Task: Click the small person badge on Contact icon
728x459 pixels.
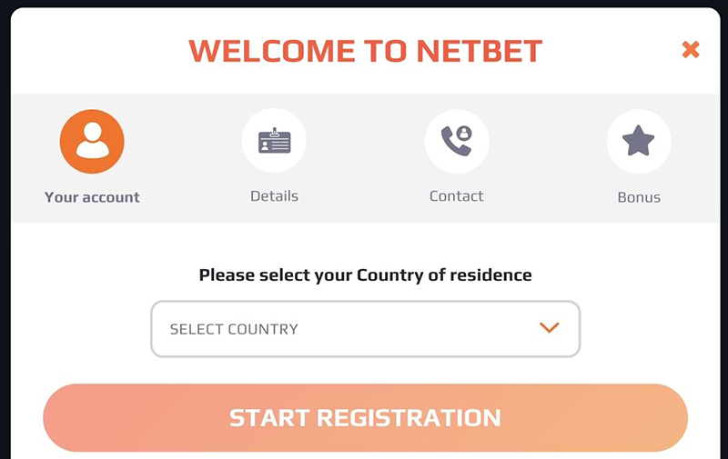Action: (x=464, y=134)
